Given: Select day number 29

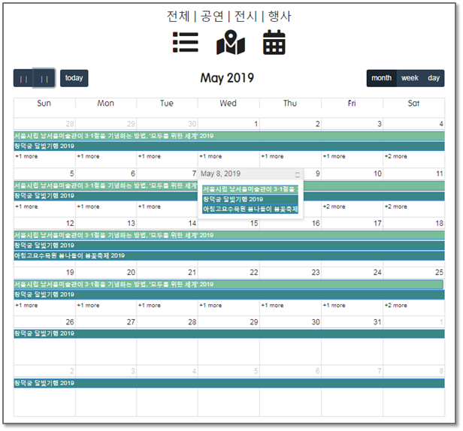Looking at the screenshot, I should [254, 322].
